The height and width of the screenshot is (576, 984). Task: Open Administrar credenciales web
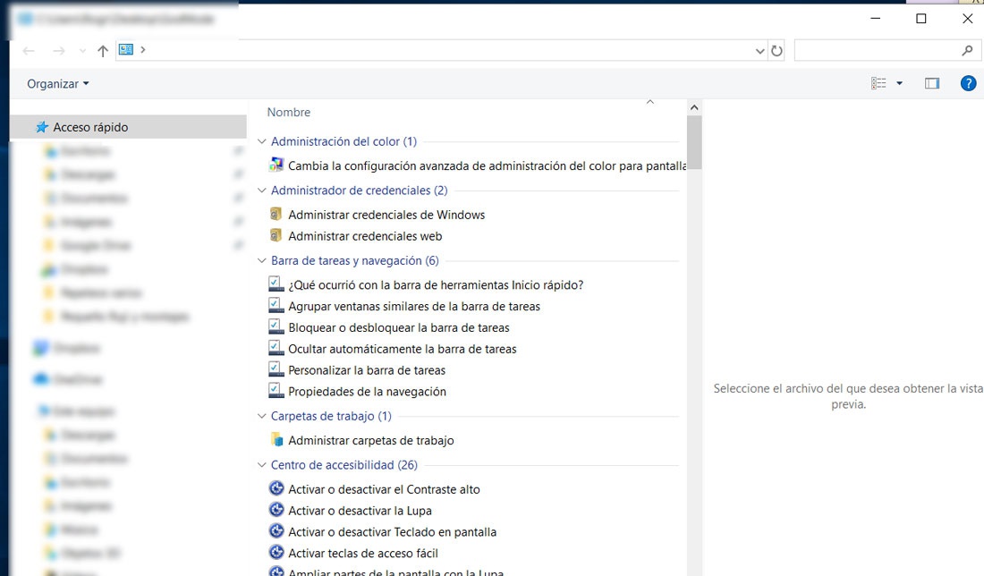pos(365,235)
